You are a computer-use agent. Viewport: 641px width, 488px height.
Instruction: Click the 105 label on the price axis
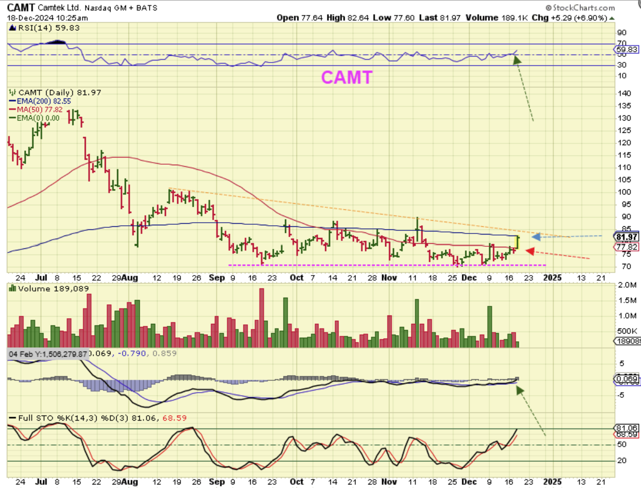tap(624, 180)
